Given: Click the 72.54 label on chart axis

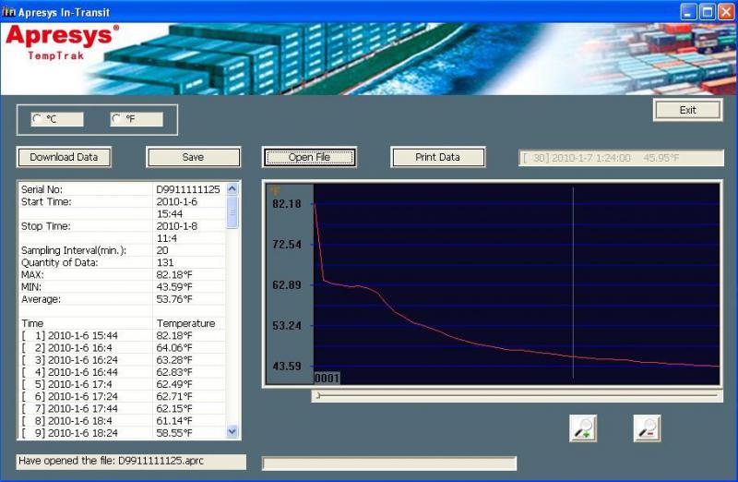Looking at the screenshot, I should pyautogui.click(x=287, y=245).
